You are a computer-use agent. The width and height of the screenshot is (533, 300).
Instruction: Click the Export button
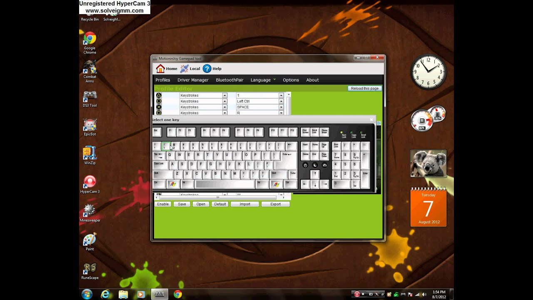click(x=275, y=204)
